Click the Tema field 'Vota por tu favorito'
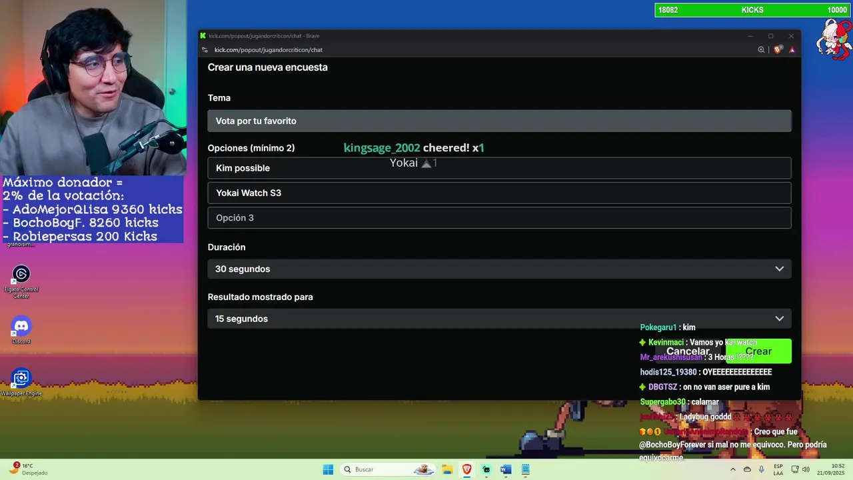The width and height of the screenshot is (853, 480). coord(499,121)
